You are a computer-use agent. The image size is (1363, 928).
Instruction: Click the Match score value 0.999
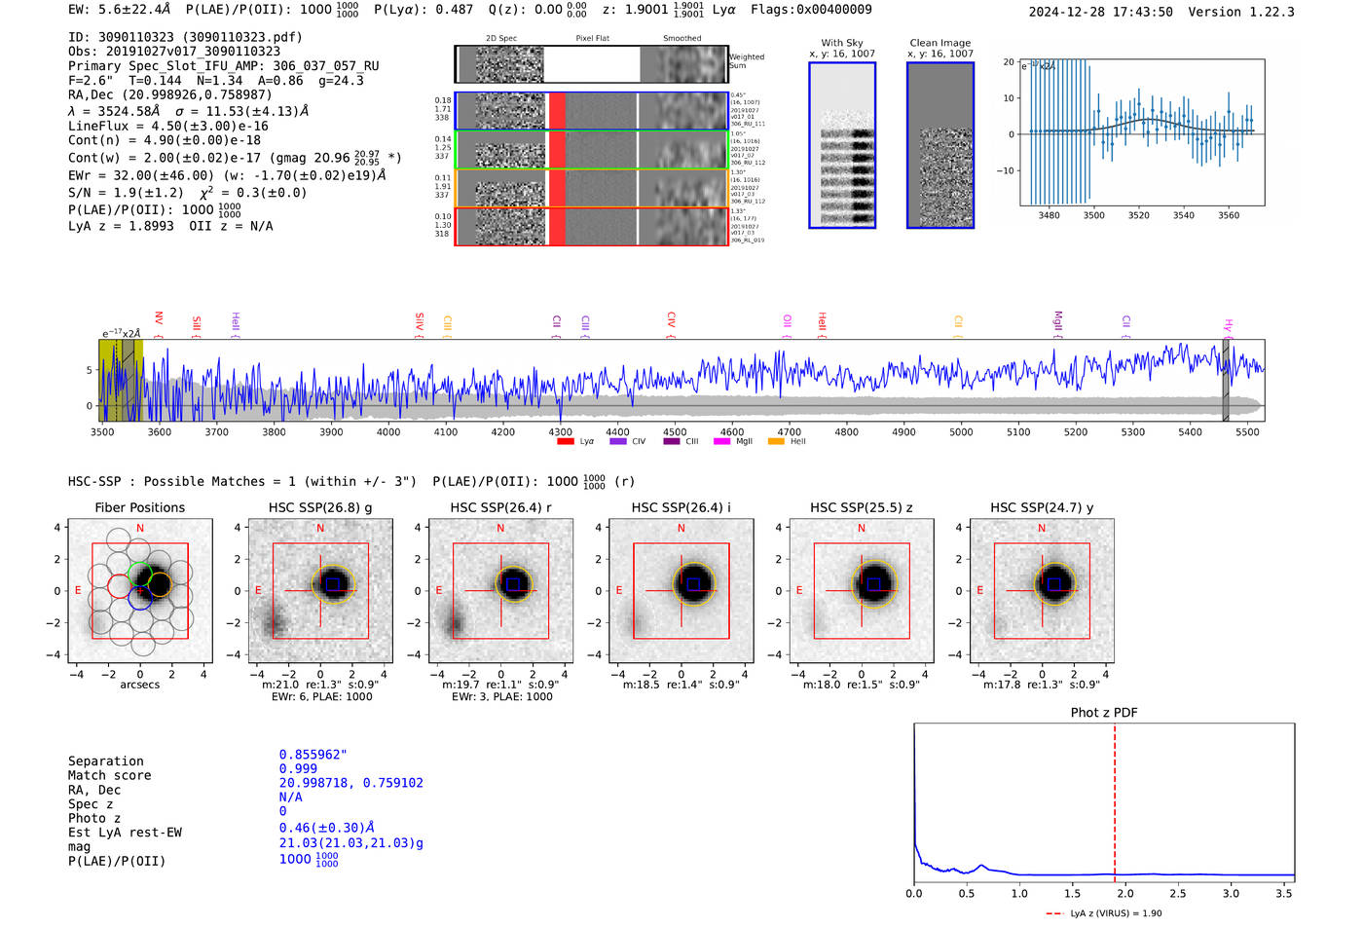coord(298,769)
